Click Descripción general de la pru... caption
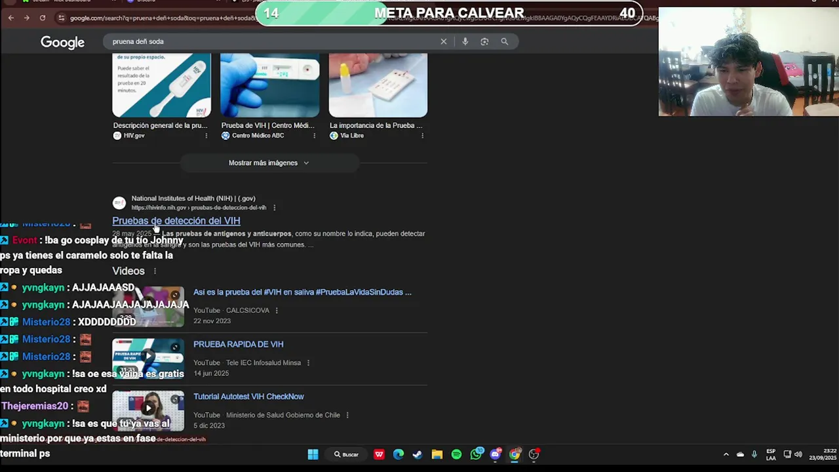The image size is (839, 472). tap(160, 125)
